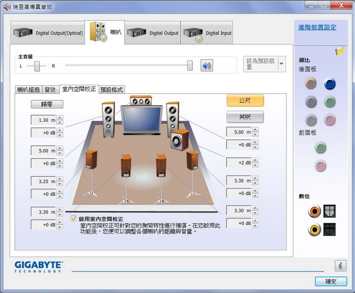This screenshot has width=355, height=293.
Task: Open the 設為預設裝置 dropdown arrow
Action: click(281, 64)
